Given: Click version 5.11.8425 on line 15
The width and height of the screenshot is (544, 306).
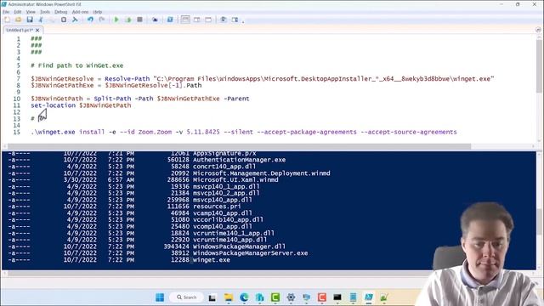Looking at the screenshot, I should 203,133.
